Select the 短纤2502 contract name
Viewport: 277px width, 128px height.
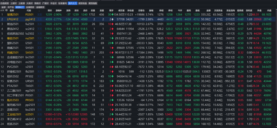pyautogui.click(x=13, y=76)
